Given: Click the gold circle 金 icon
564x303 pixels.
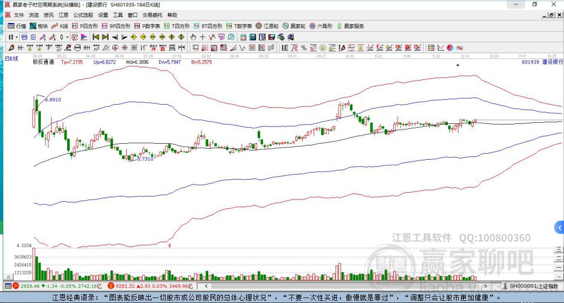Looking at the screenshot, I should click(x=323, y=48).
